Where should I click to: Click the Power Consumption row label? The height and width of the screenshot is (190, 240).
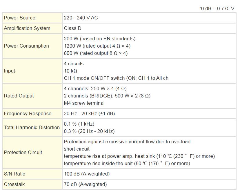(x=26, y=46)
